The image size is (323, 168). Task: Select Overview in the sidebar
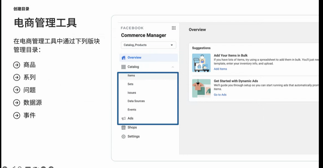pyautogui.click(x=149, y=58)
